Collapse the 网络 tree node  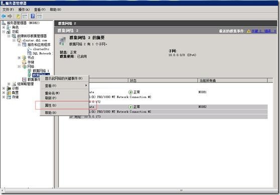point(19,66)
